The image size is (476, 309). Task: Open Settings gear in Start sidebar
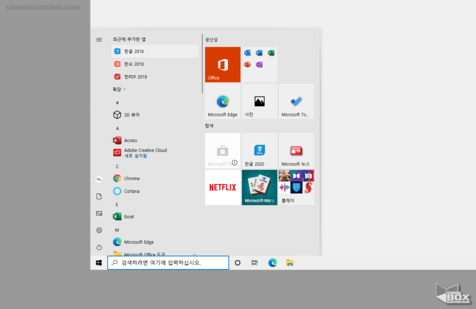click(x=99, y=230)
